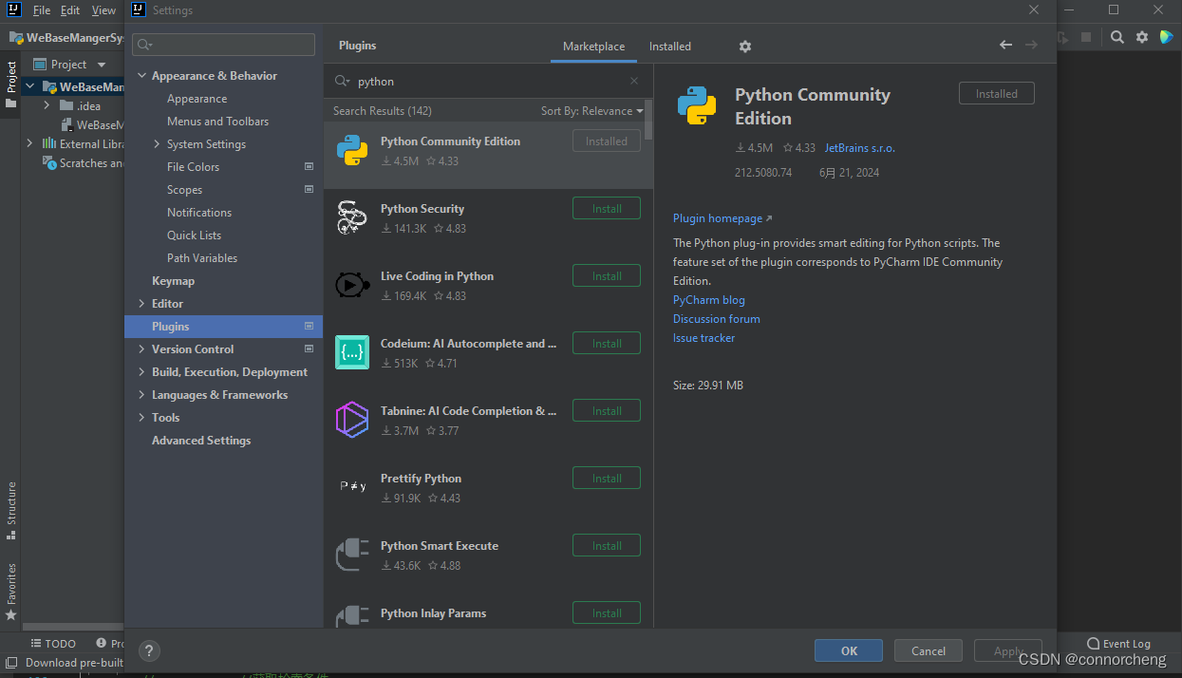
Task: Open IDE settings gear in main toolbar
Action: (x=1142, y=37)
